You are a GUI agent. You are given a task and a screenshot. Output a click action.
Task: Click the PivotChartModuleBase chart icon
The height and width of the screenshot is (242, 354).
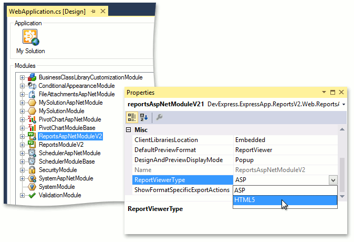tap(32, 127)
